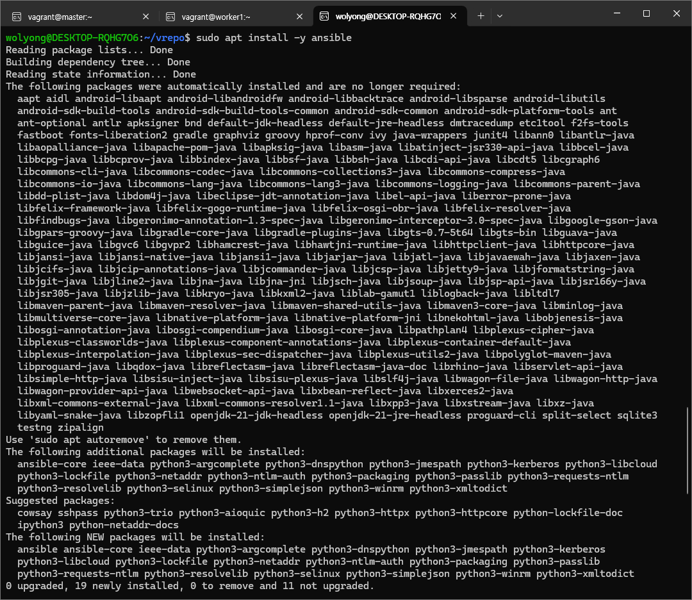The width and height of the screenshot is (692, 600).
Task: Click the terminal icon on vagrant@master tab
Action: point(16,16)
